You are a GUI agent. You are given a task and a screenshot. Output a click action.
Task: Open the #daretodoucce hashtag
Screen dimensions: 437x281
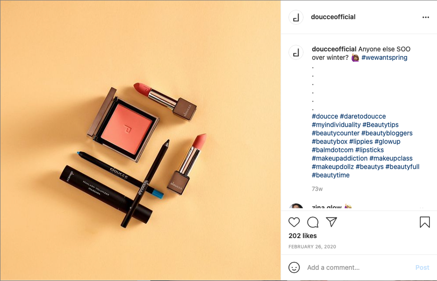coord(363,116)
